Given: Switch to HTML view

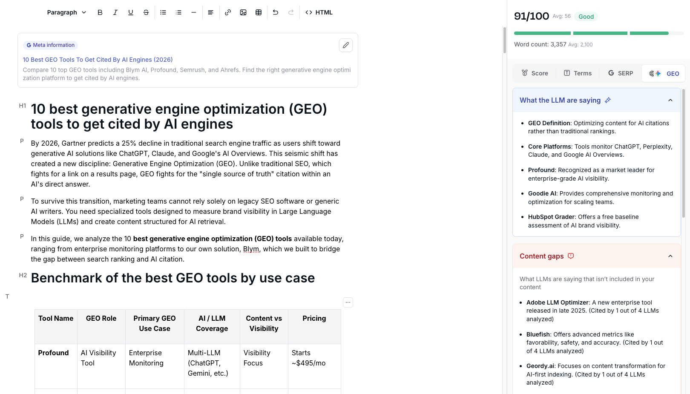Looking at the screenshot, I should click(x=319, y=12).
